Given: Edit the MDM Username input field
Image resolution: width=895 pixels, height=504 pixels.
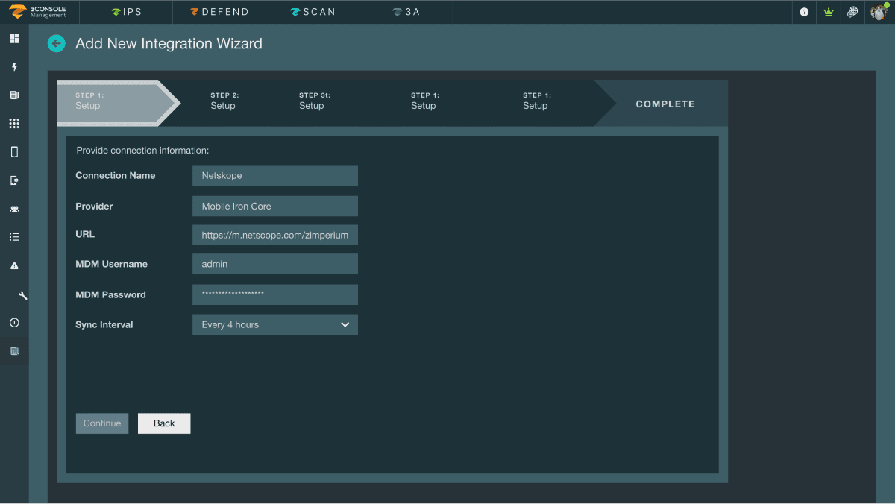Looking at the screenshot, I should pos(274,264).
